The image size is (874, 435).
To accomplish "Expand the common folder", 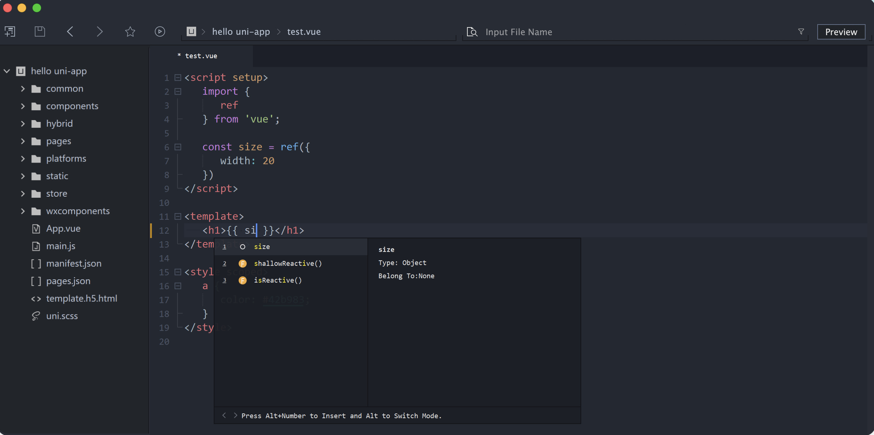I will point(23,89).
